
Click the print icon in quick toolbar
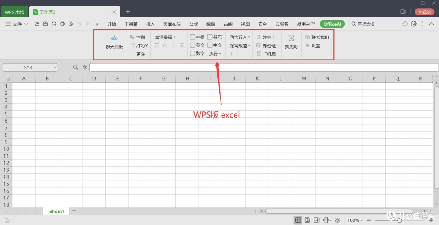click(x=62, y=24)
